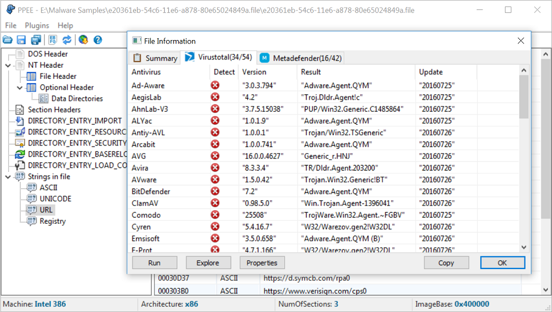Image resolution: width=552 pixels, height=312 pixels.
Task: Select the ASCII strings tree item
Action: [x=49, y=188]
